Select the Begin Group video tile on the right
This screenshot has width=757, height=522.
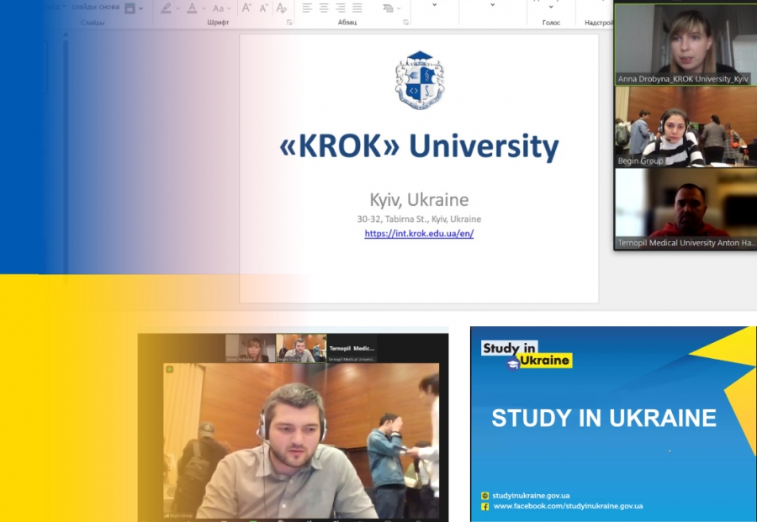(685, 127)
